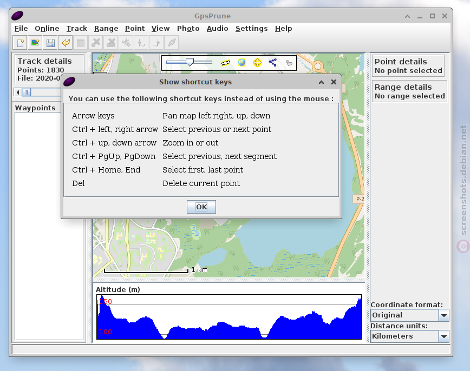Click the Add photos toolbar icon

tap(35, 43)
